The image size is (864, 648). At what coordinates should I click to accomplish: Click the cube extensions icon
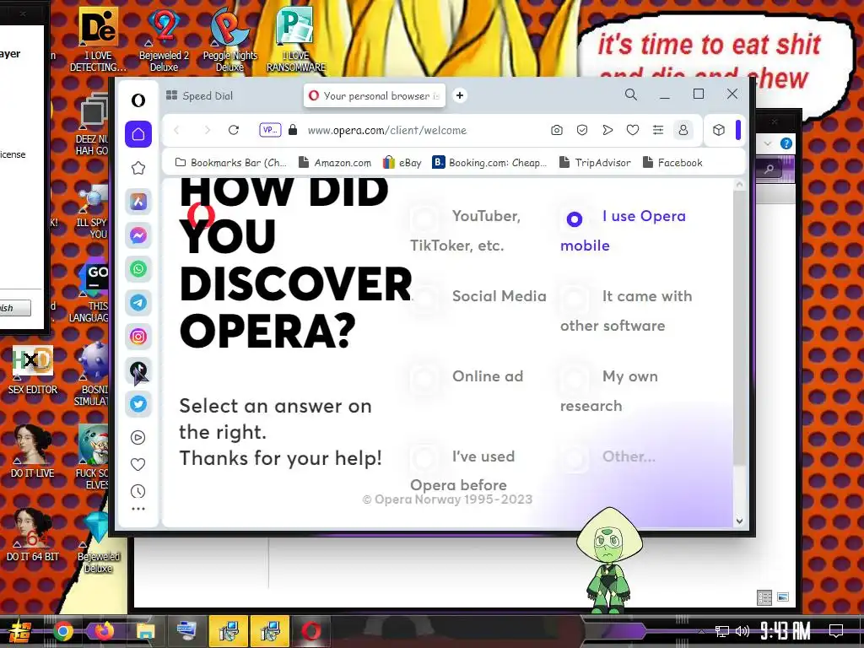719,130
